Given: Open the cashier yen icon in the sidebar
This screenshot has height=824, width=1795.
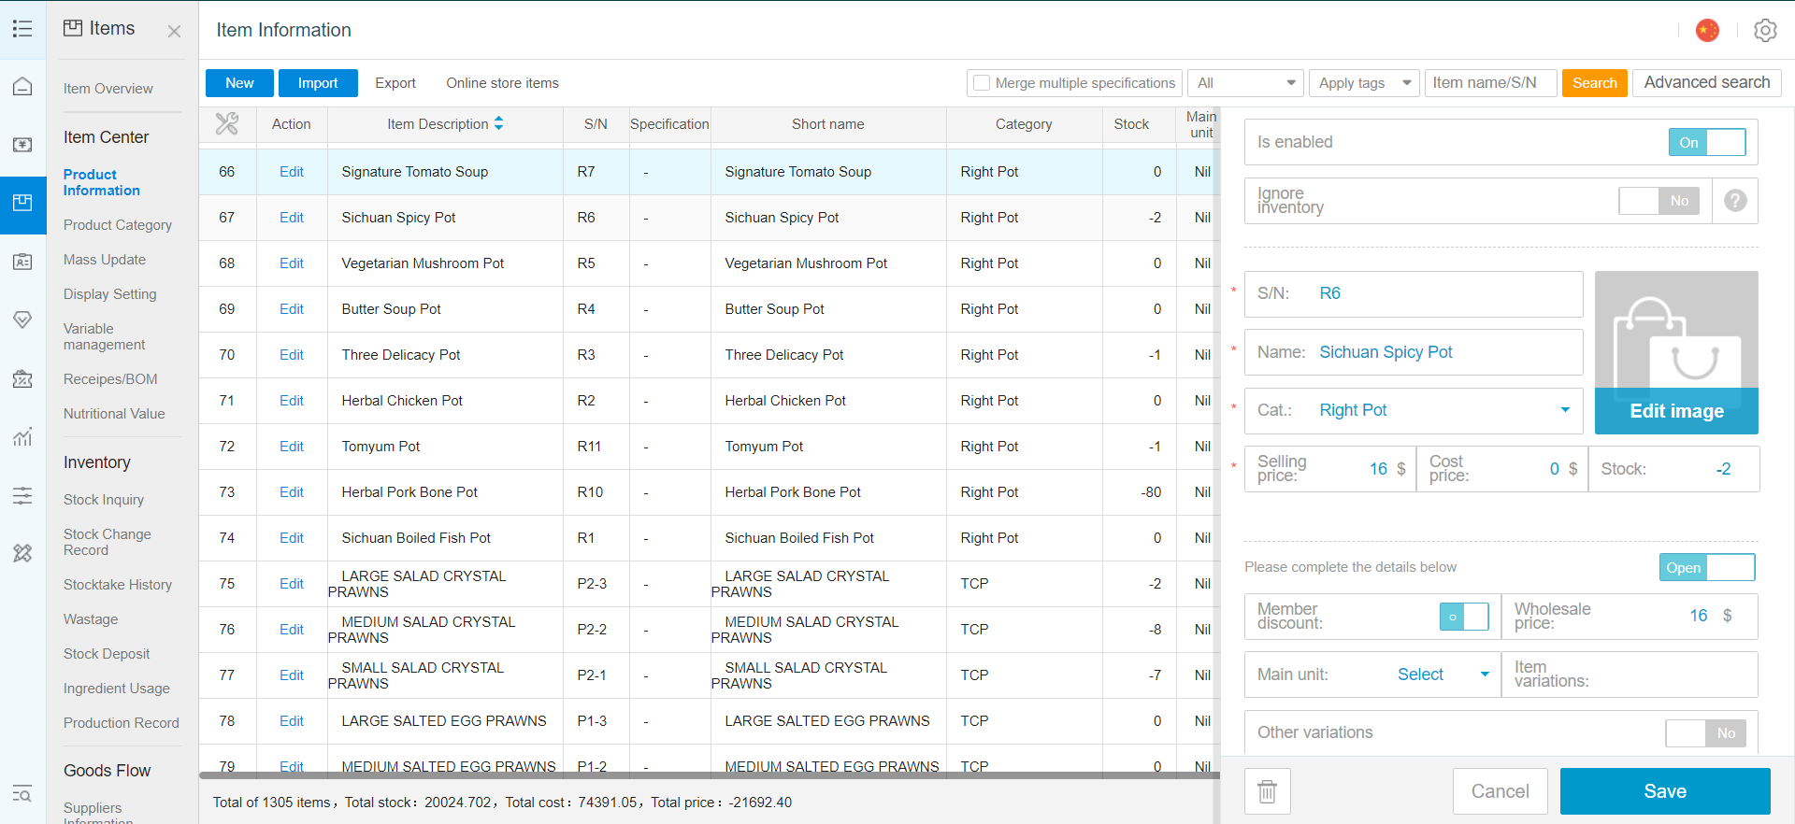Looking at the screenshot, I should 22,145.
